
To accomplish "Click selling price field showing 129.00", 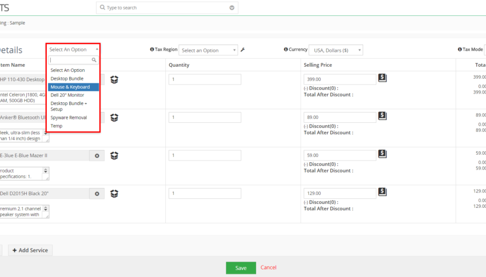I will pyautogui.click(x=340, y=194).
